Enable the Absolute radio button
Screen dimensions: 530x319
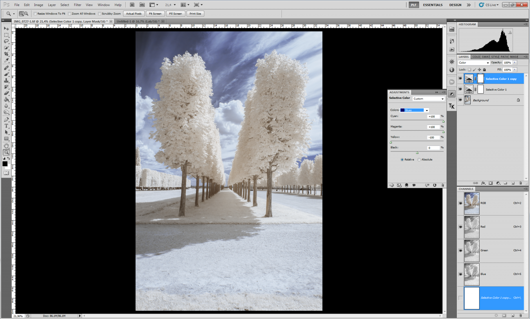click(x=419, y=159)
